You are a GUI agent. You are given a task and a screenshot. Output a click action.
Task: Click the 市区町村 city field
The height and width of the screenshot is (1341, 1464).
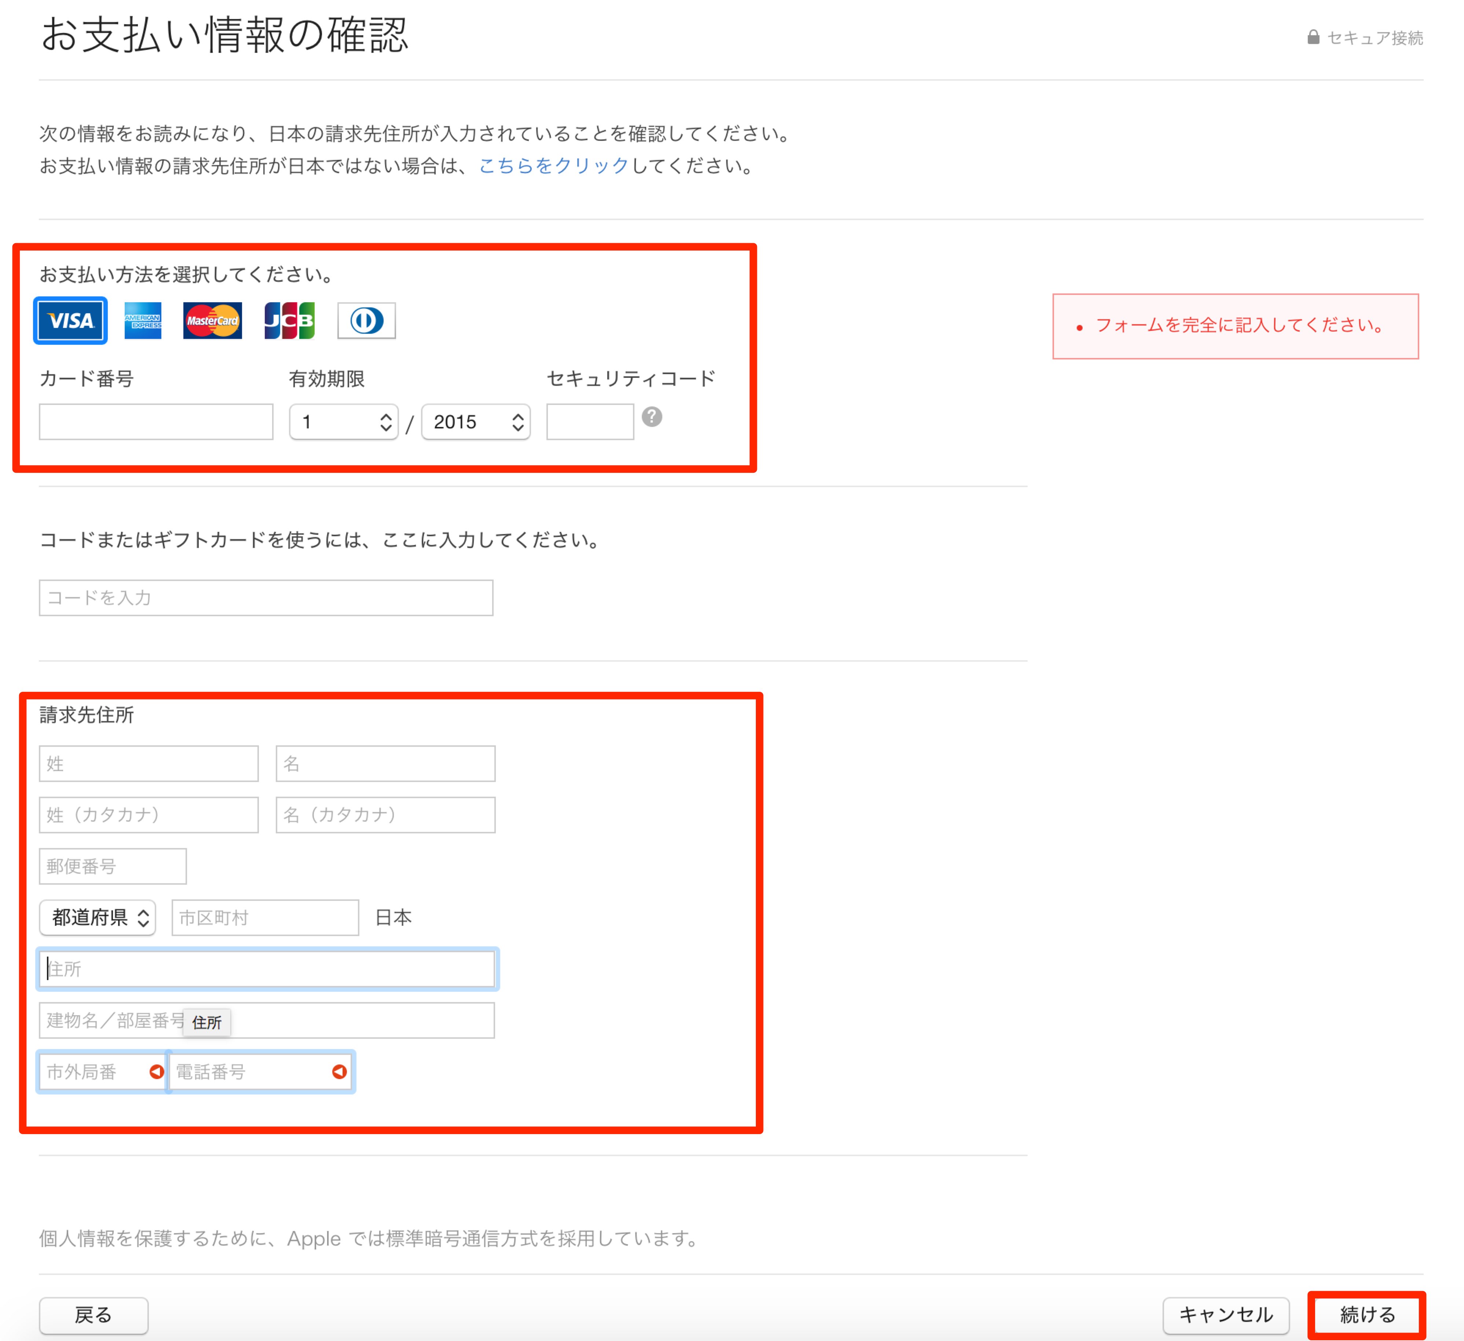tap(265, 917)
